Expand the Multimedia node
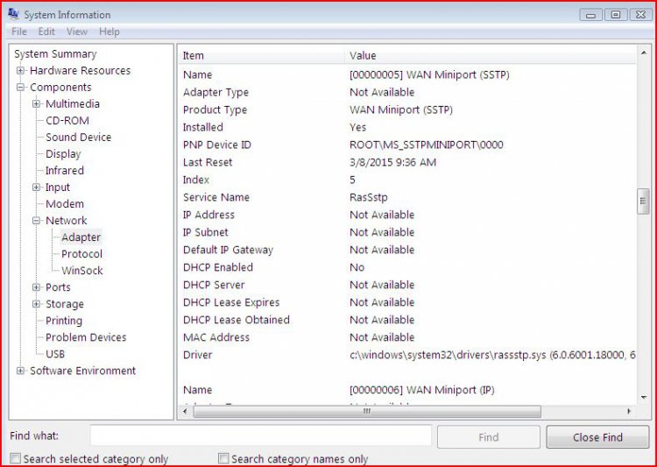The image size is (657, 467). click(37, 104)
